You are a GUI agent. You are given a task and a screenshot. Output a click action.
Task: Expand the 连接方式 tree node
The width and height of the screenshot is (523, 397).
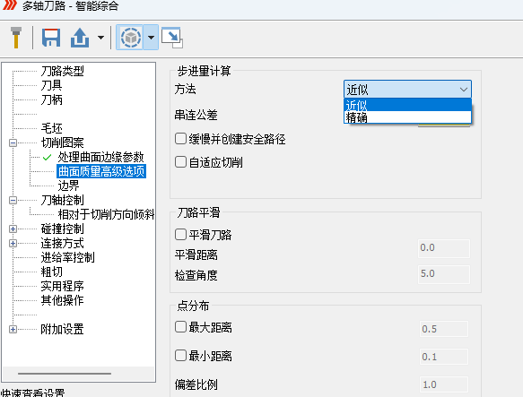tap(13, 244)
